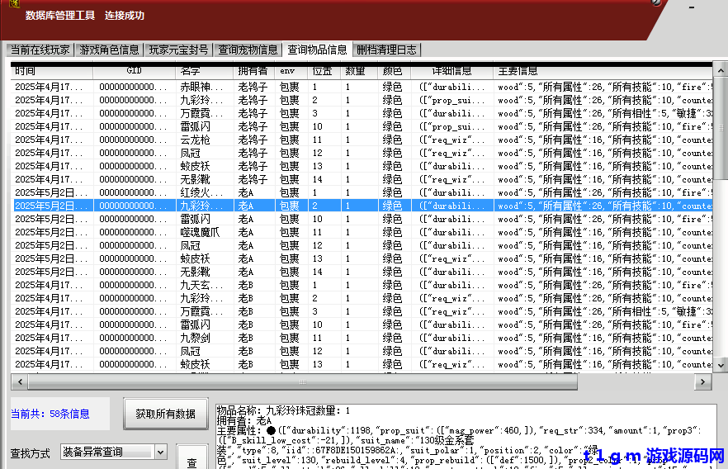This screenshot has width=728, height=469.
Task: Click the horizontal scrollbar right arrow
Action: tap(702, 382)
